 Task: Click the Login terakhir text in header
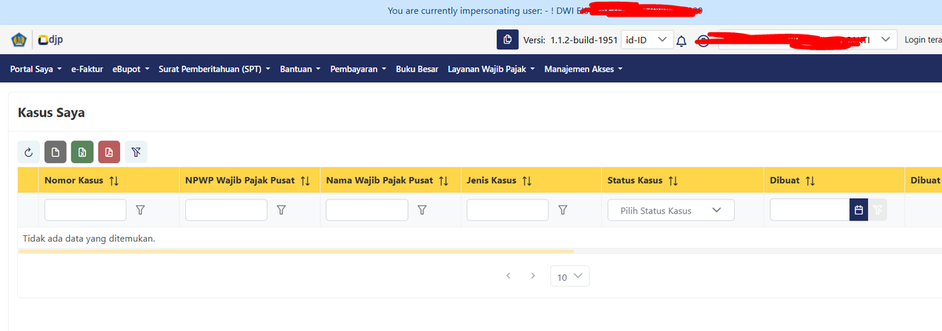pos(923,40)
